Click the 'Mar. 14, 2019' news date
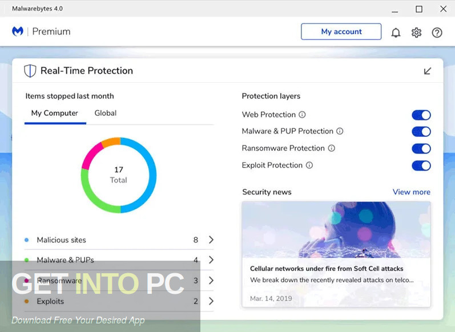Viewport: 455px width, 332px height. [x=271, y=298]
